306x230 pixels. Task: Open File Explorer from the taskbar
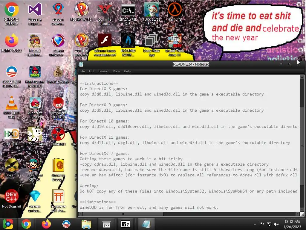pyautogui.click(x=86, y=224)
